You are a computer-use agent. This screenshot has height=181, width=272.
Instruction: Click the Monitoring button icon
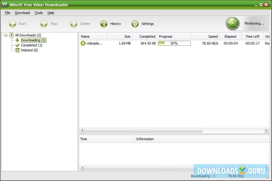click(x=233, y=23)
